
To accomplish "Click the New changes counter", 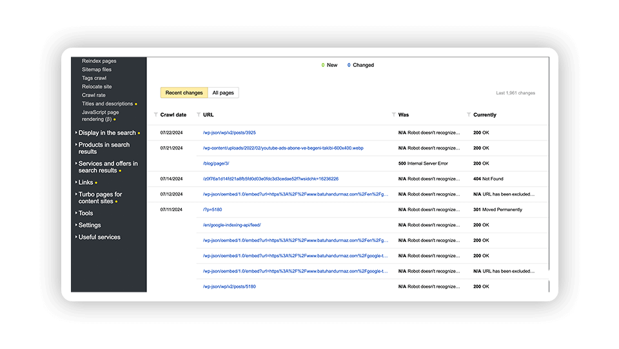I will (x=329, y=65).
